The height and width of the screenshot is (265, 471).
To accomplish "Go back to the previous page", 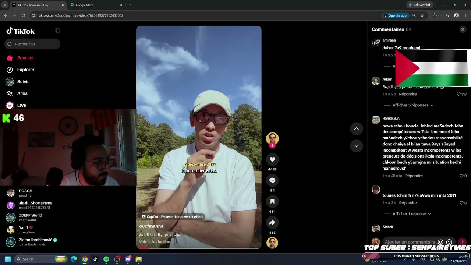I will 6,15.
